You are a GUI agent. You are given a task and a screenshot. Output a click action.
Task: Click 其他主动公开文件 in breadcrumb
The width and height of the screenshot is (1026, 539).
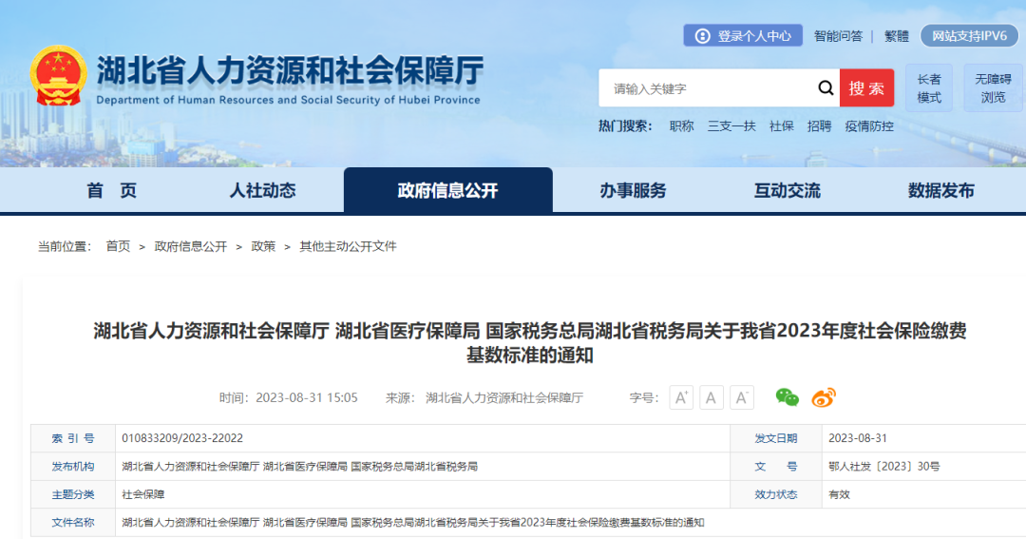coord(348,246)
